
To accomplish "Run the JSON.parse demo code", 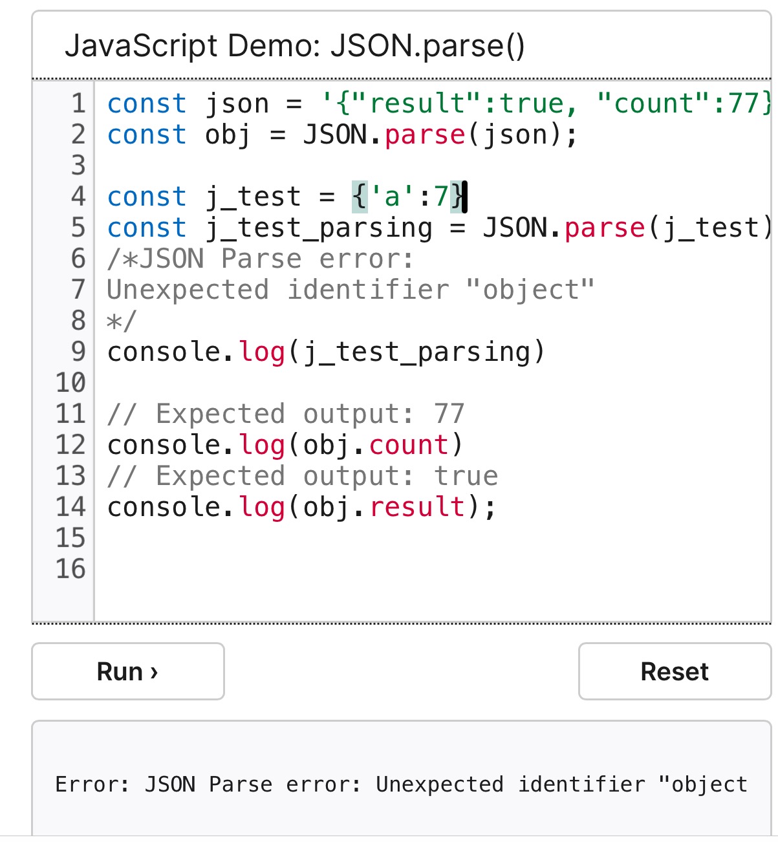I will [128, 671].
